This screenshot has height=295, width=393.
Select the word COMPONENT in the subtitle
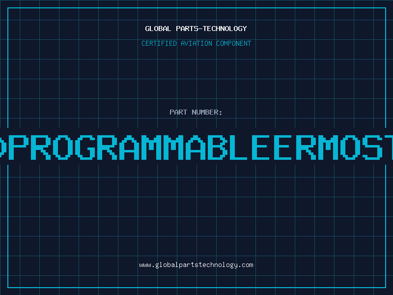[233, 43]
